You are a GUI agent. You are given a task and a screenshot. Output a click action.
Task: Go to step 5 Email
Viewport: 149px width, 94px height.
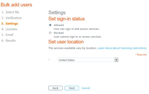(7, 35)
